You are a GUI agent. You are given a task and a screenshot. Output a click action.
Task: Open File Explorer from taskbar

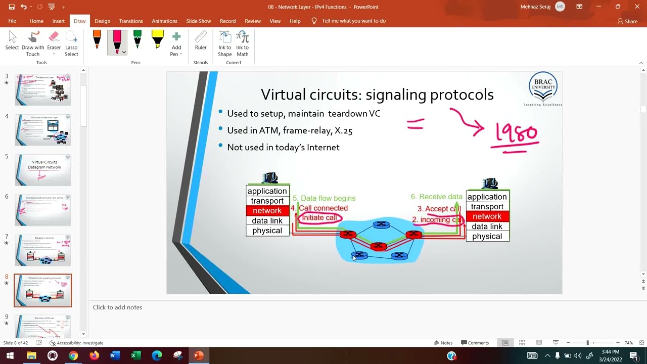(x=31, y=356)
